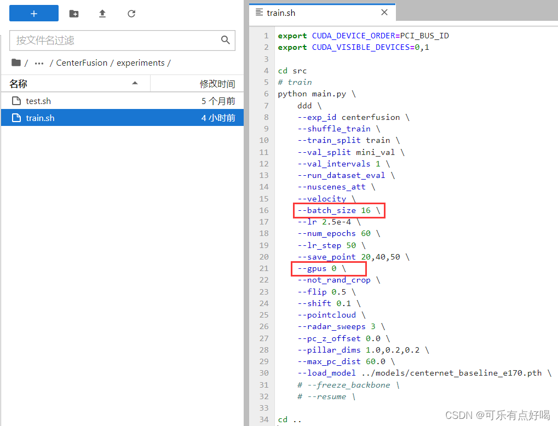Viewport: 558px width, 426px height.
Task: Click the '--shift 0.1' argument
Action: [324, 303]
